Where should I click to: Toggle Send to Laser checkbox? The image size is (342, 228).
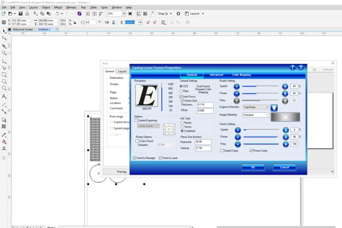click(x=161, y=158)
